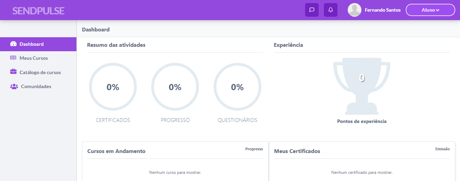Click the SENDPULSE logo

pyautogui.click(x=38, y=11)
